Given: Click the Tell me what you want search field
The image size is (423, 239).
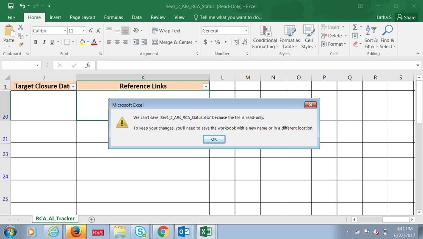Looking at the screenshot, I should 228,17.
